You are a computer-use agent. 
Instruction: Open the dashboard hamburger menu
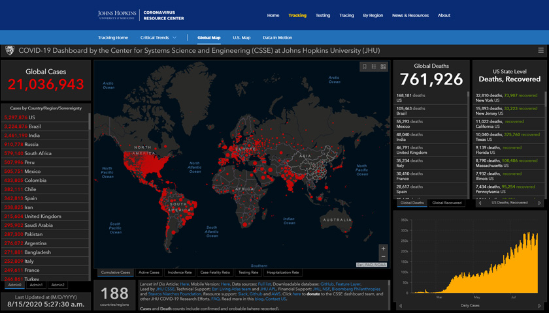pyautogui.click(x=541, y=50)
